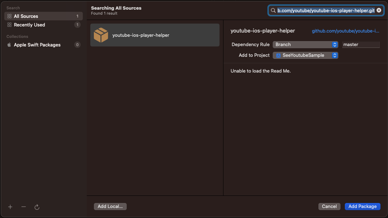Screen dimensions: 388x218
Task: Click the cardboard box package icon
Action: [101, 35]
